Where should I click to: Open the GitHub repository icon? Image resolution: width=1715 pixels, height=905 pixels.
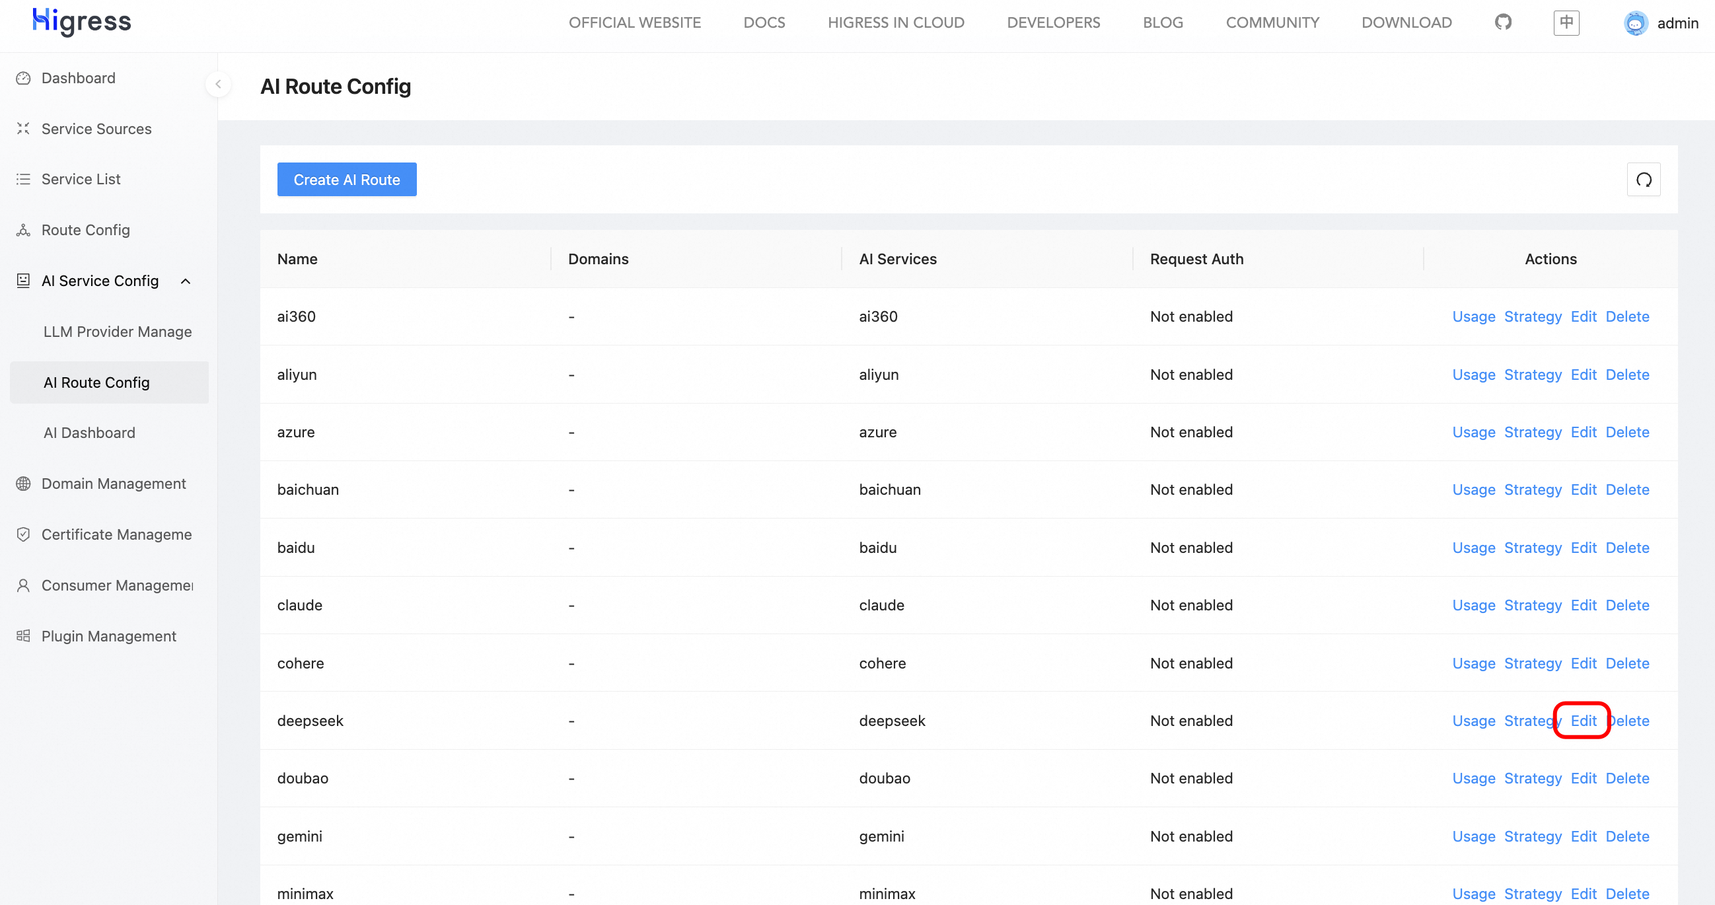point(1503,22)
